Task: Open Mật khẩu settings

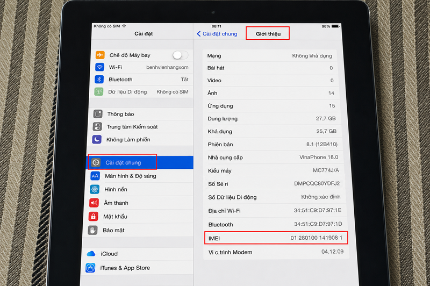Action: coord(138,217)
